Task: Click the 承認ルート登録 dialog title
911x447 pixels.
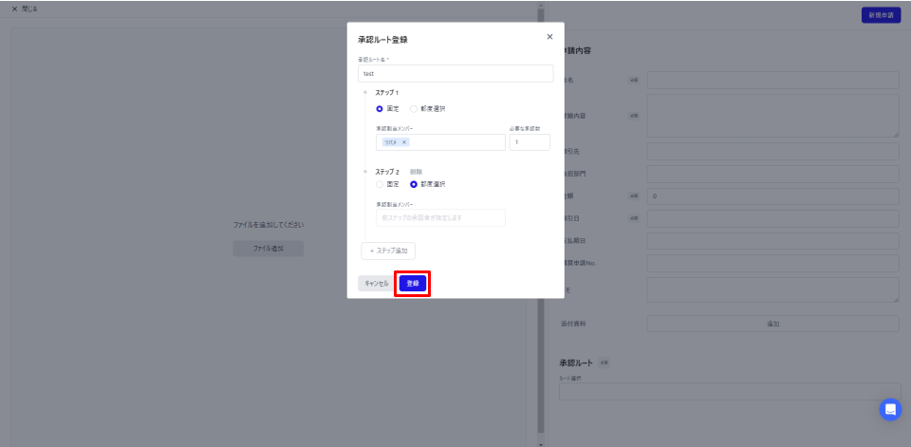Action: coord(382,40)
